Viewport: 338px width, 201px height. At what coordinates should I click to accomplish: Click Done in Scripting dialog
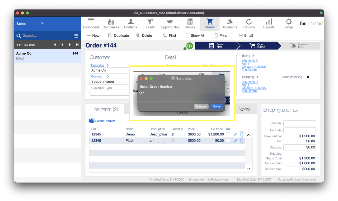point(216,106)
